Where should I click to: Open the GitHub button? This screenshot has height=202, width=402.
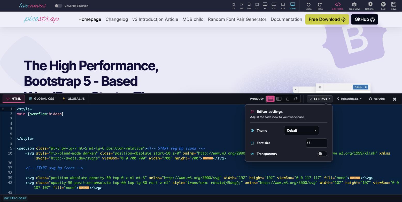[x=365, y=19]
